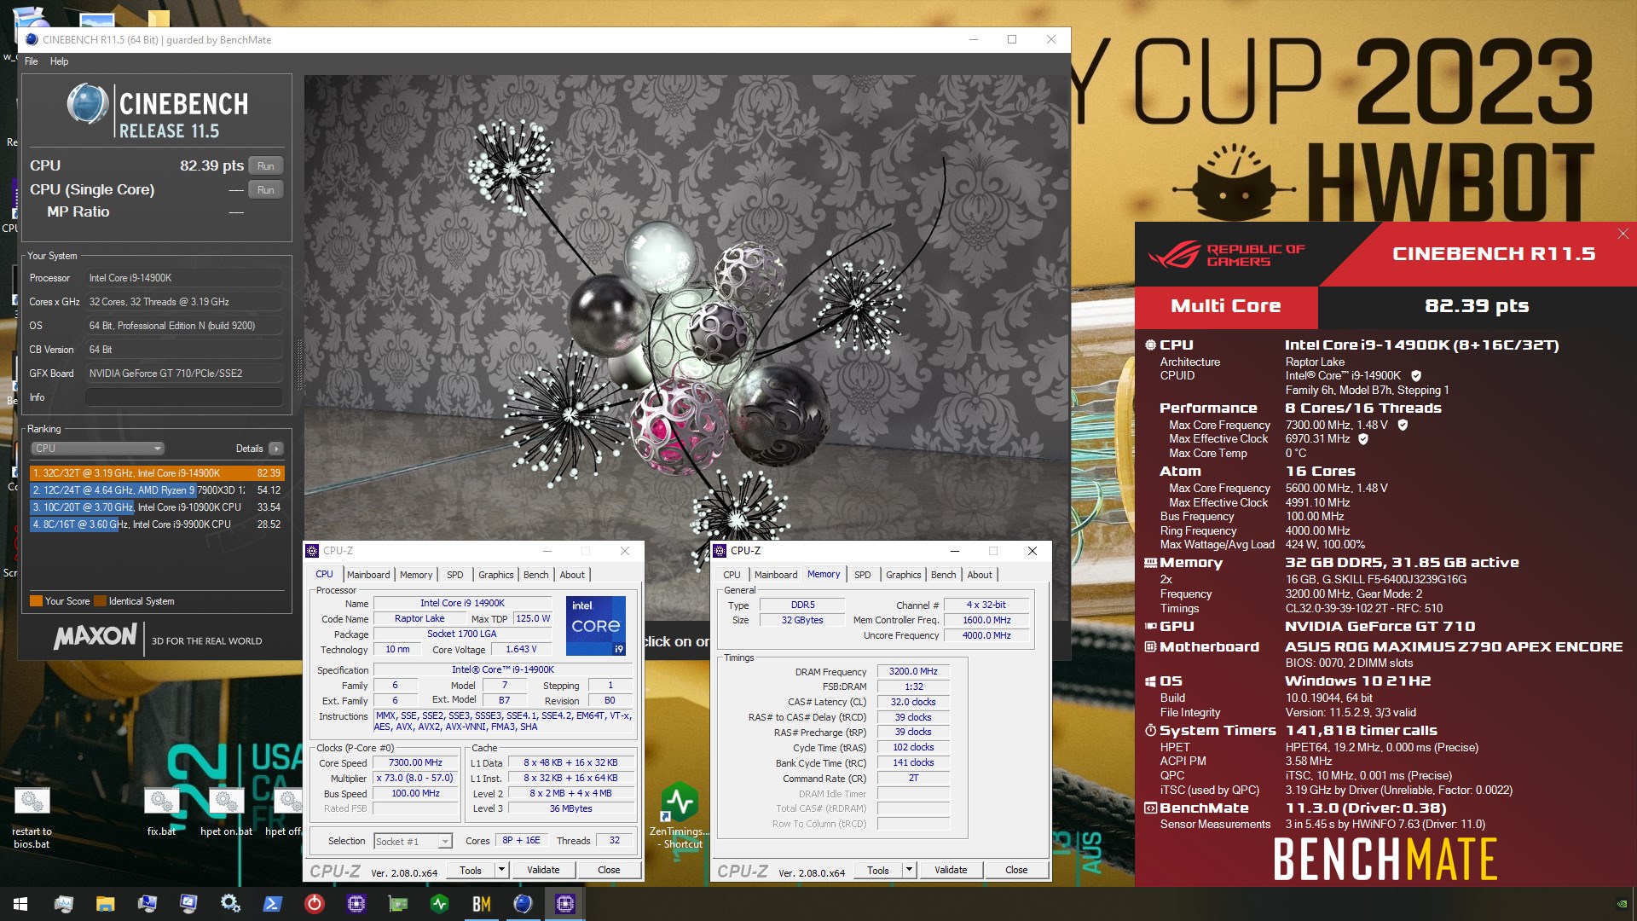
Task: Open the green graphics card taskbar icon
Action: pyautogui.click(x=398, y=904)
